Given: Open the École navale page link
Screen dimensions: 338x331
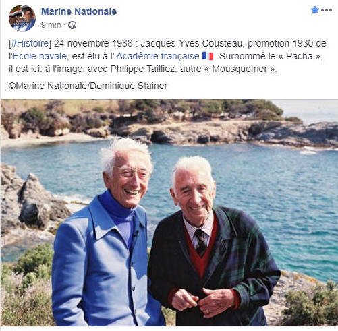Looking at the screenshot, I should (x=40, y=56).
